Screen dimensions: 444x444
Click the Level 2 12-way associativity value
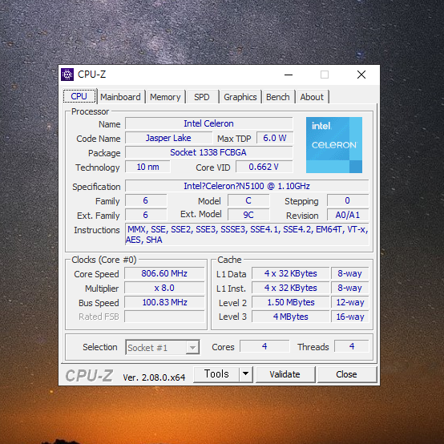click(350, 302)
